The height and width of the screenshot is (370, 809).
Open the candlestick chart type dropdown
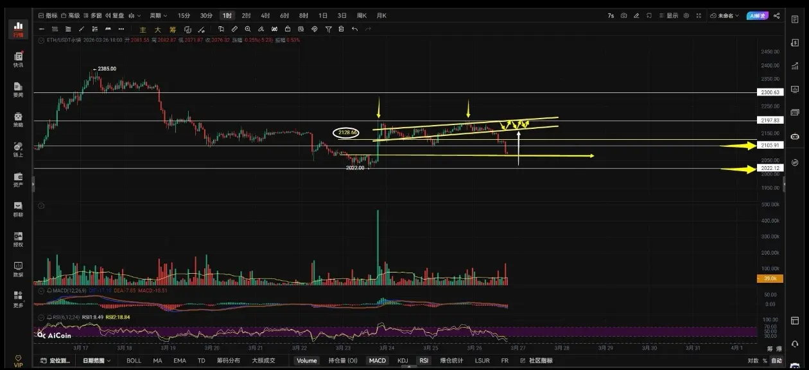tap(134, 15)
